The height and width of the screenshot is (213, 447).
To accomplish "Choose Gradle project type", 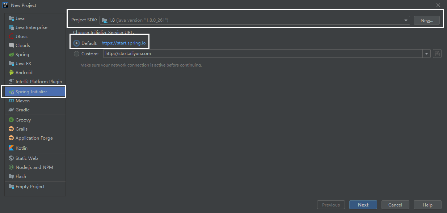I will coord(35,110).
